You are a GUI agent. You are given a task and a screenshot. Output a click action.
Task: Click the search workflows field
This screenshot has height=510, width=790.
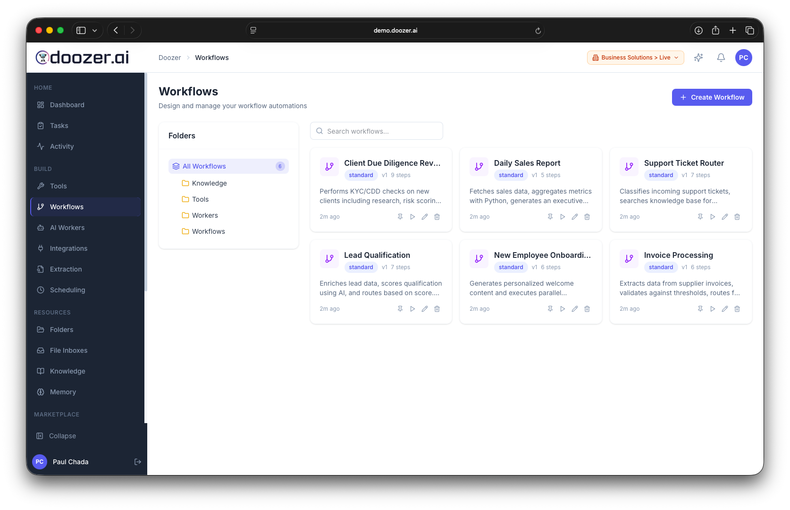pos(376,131)
